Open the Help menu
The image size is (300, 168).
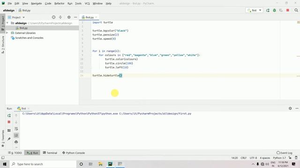pyautogui.click(x=108, y=3)
